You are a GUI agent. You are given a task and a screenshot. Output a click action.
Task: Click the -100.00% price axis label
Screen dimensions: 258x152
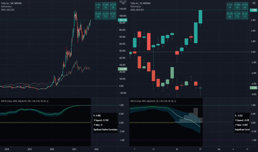123,93
